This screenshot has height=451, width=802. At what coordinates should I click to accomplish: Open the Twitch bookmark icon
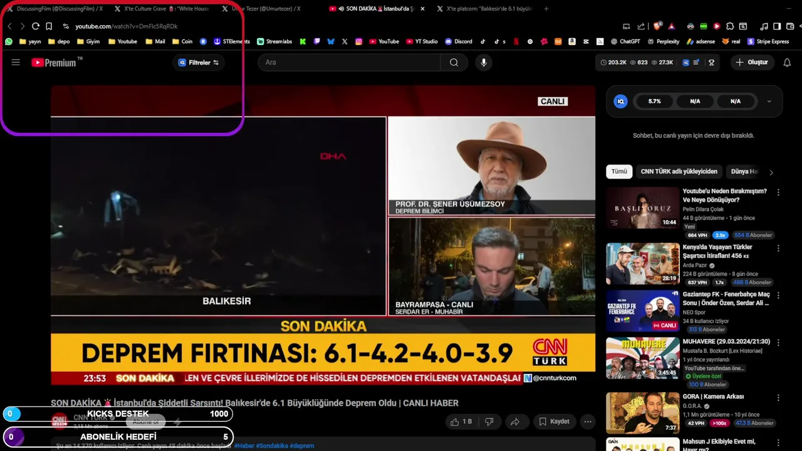point(316,41)
